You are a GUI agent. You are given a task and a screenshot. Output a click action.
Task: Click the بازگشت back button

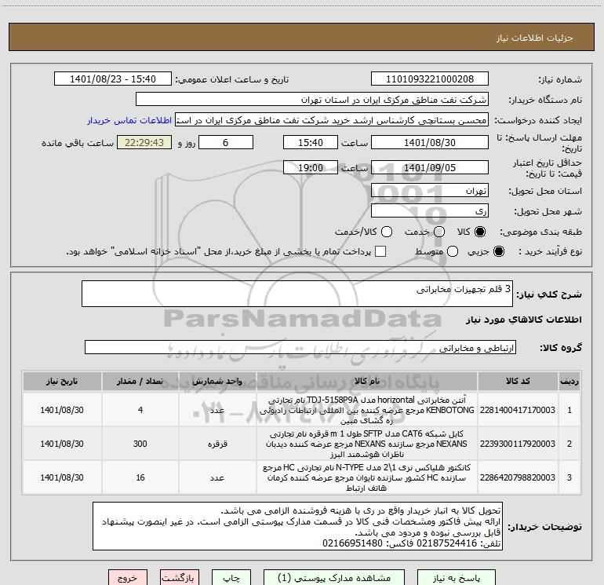(180, 578)
